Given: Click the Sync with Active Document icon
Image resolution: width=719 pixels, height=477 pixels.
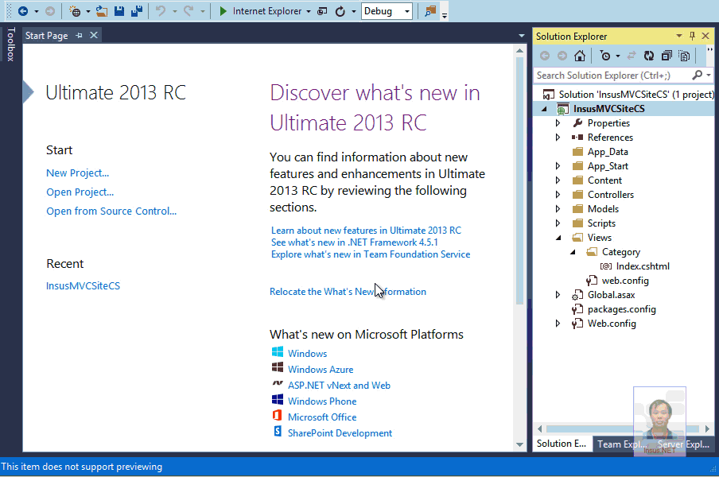Looking at the screenshot, I should coord(632,56).
